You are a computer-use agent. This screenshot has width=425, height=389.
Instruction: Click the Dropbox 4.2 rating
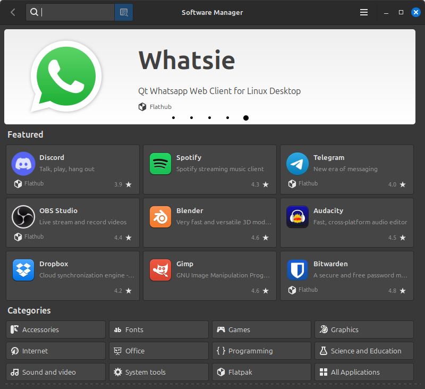(123, 291)
